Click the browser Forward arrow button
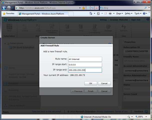This screenshot has height=120, width=152. coord(9,8)
